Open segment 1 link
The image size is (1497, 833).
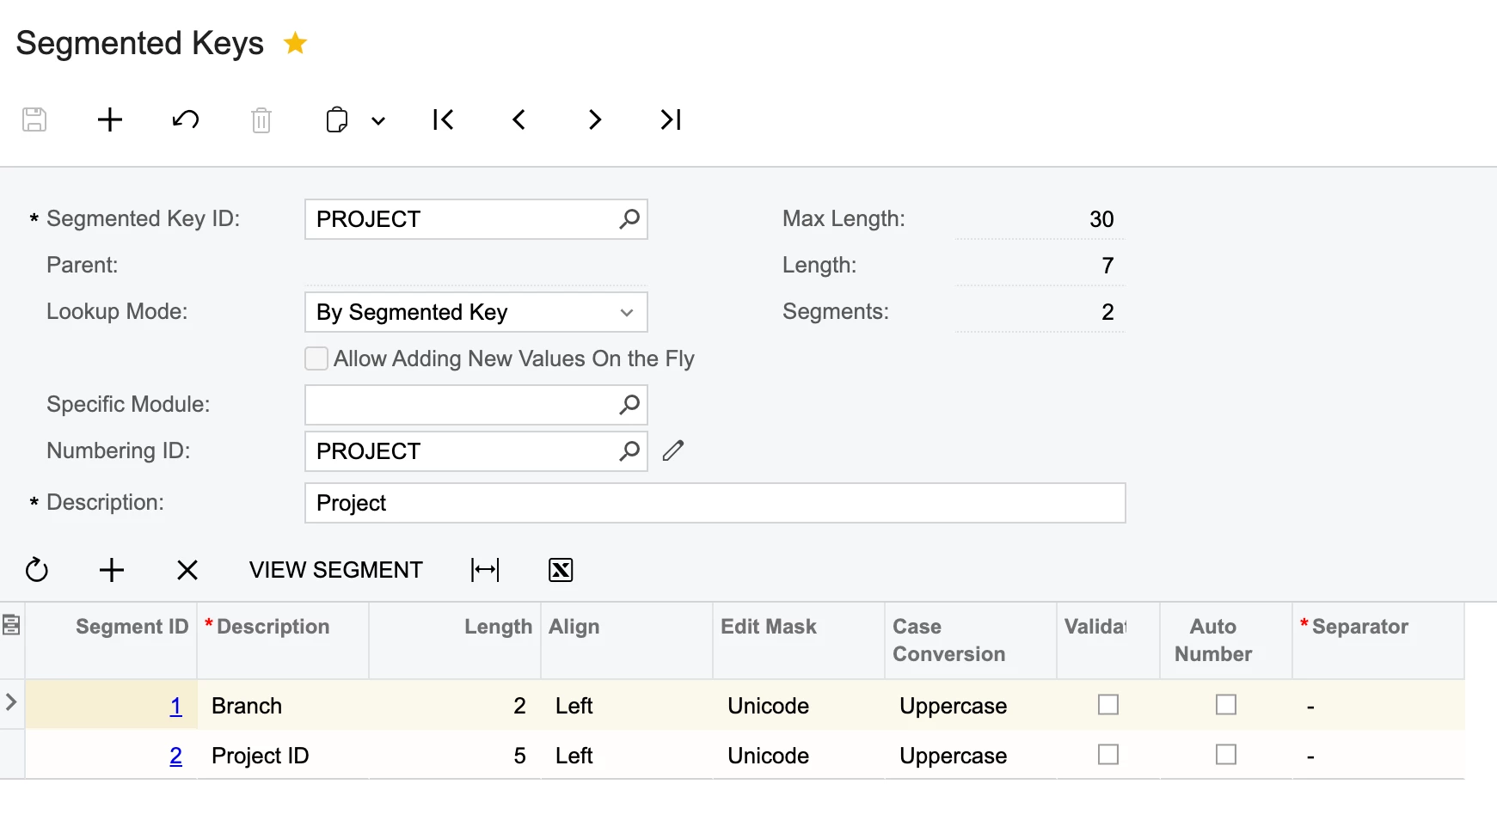coord(176,706)
